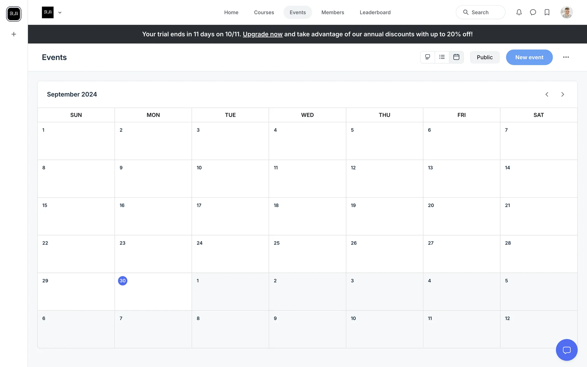Open the user profile avatar
The image size is (587, 367).
click(567, 12)
